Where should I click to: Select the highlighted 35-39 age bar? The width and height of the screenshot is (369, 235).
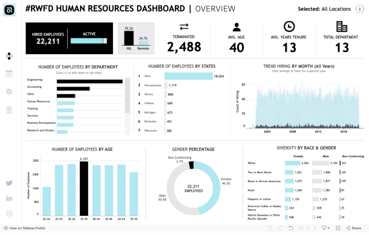click(x=84, y=188)
